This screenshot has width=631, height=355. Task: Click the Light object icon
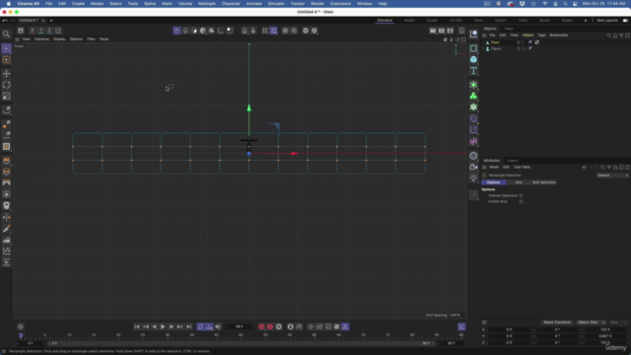click(473, 177)
